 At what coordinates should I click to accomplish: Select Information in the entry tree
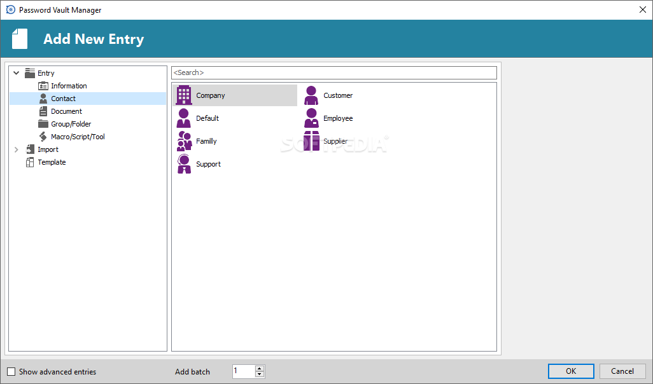tap(69, 86)
